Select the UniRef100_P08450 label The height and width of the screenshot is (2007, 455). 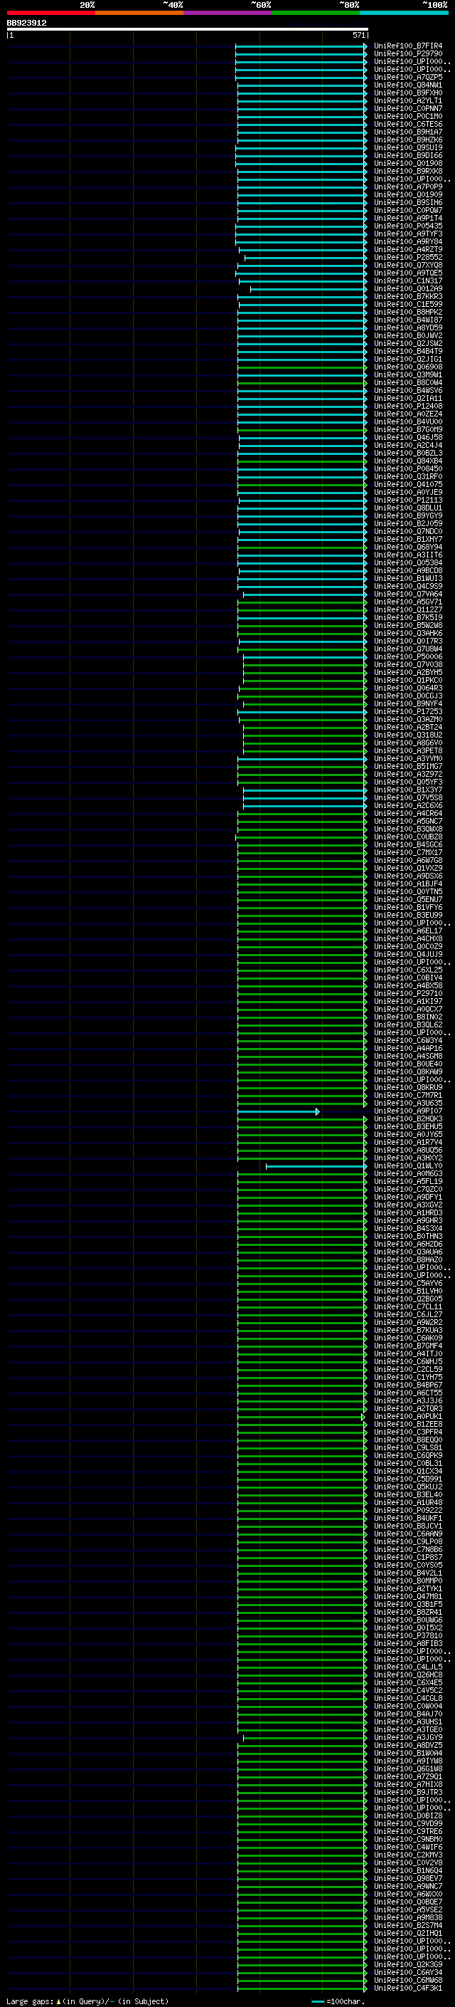(407, 468)
